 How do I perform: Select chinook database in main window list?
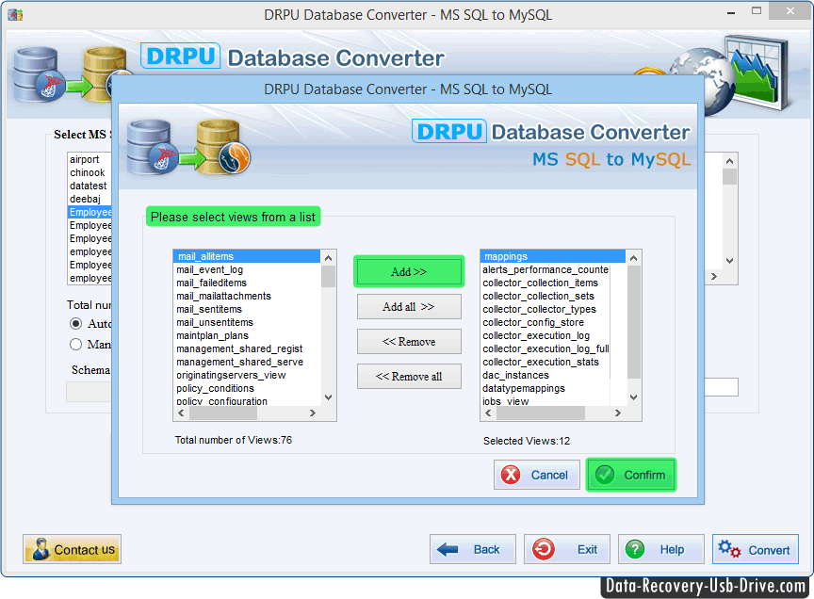tap(90, 172)
